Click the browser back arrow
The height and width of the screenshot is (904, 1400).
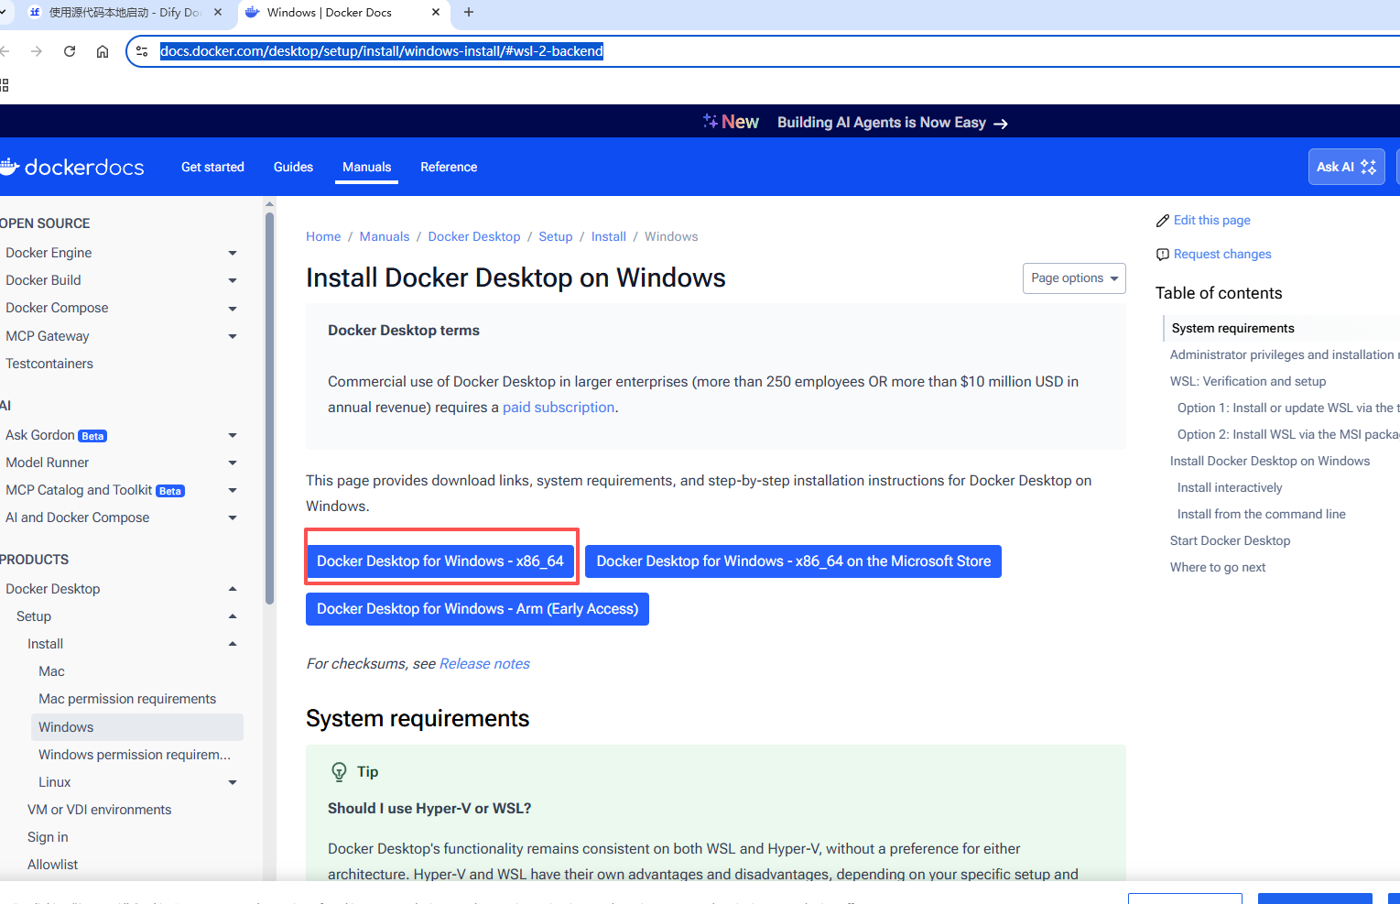(x=5, y=51)
